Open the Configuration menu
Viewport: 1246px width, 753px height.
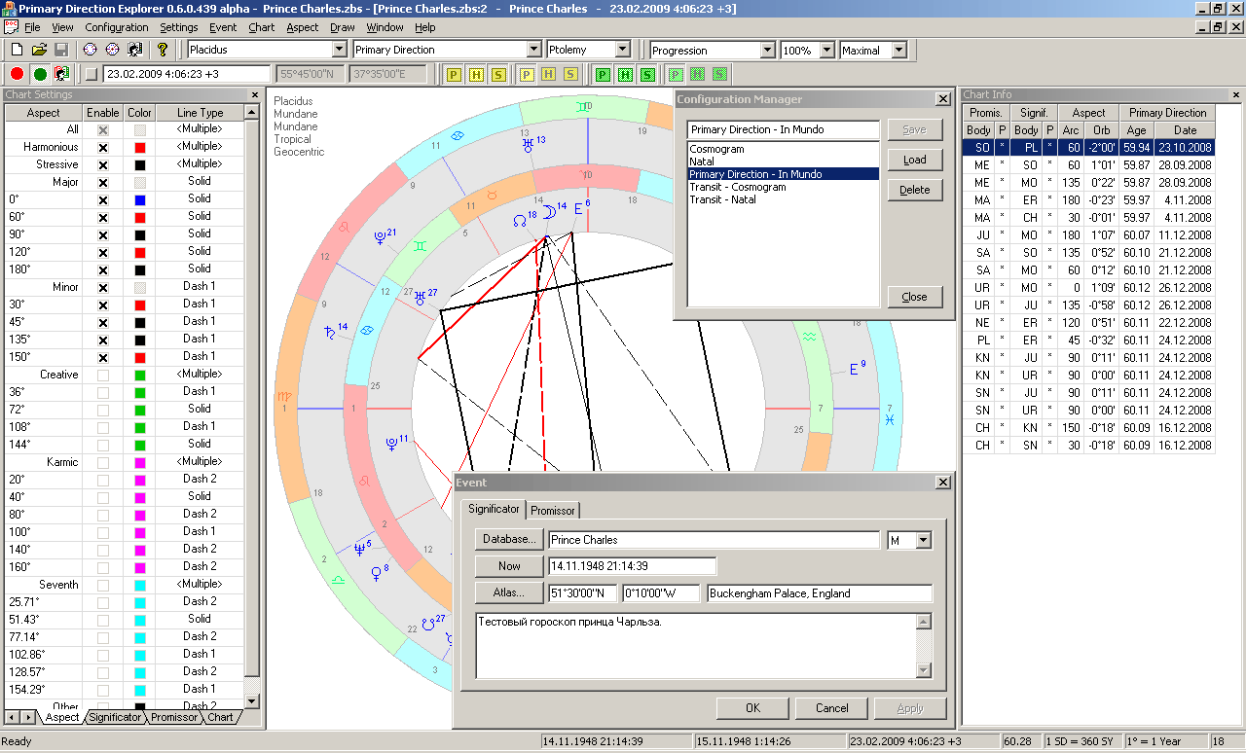(x=117, y=27)
